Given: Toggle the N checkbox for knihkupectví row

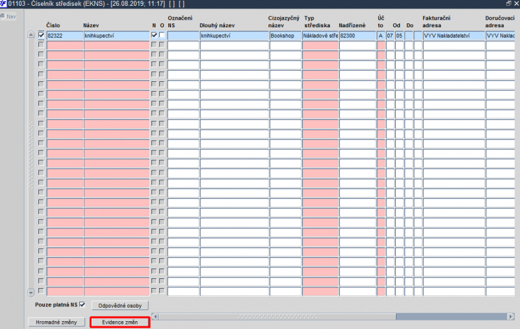Looking at the screenshot, I should click(x=154, y=35).
